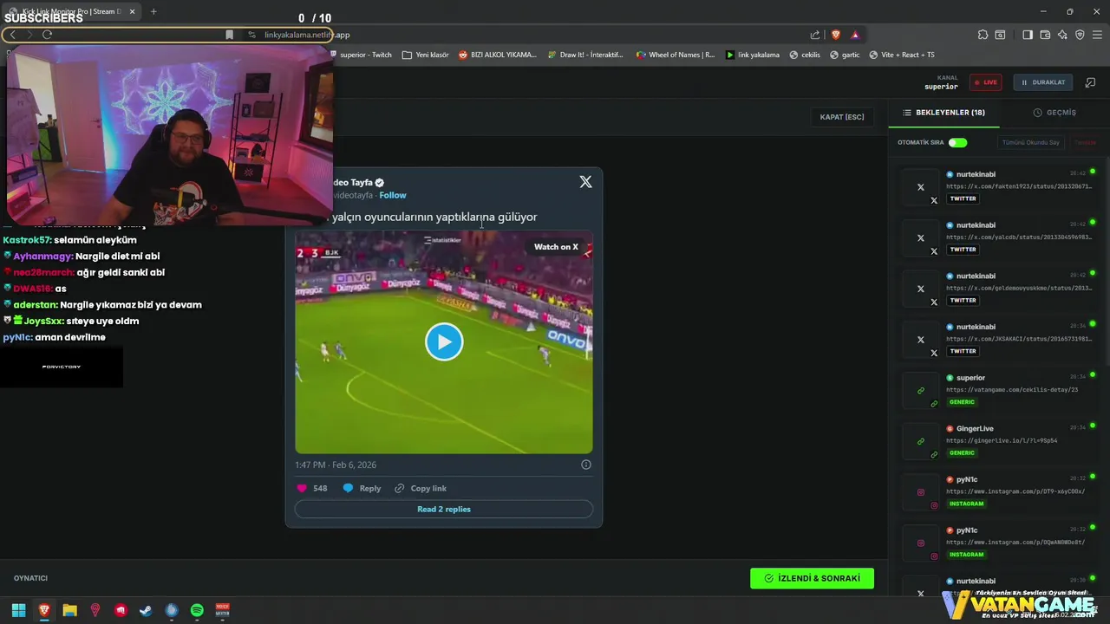Open the Brave Rewards triangle icon
The width and height of the screenshot is (1110, 624).
855,35
